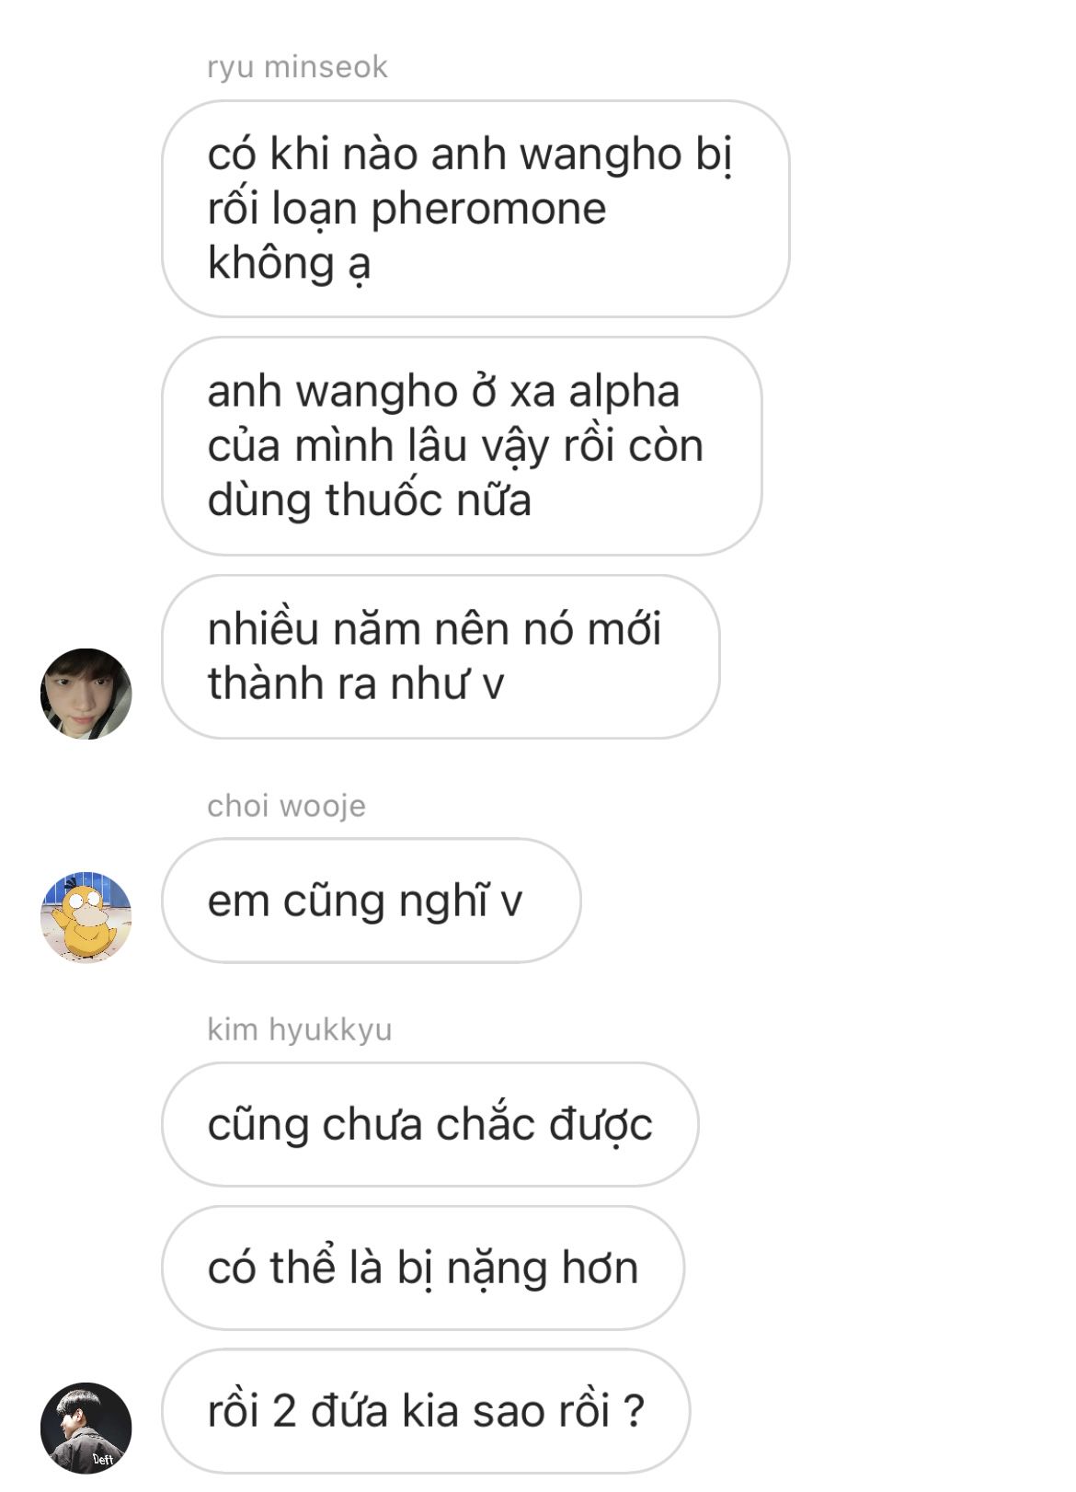Open sender name 'ryu minseok'
Image resolution: width=1076 pixels, height=1492 pixels.
(x=297, y=67)
